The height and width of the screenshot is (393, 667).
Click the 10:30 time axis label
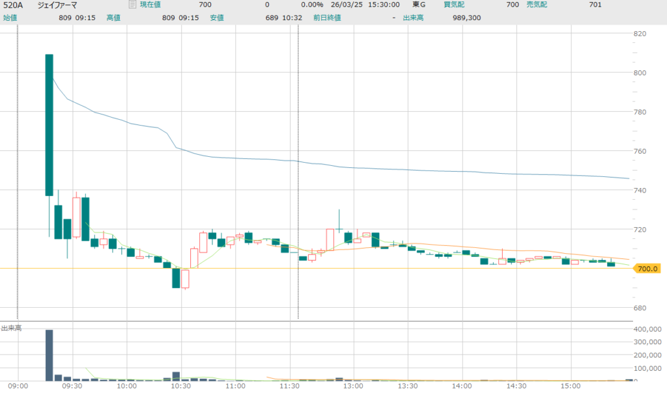coord(180,386)
